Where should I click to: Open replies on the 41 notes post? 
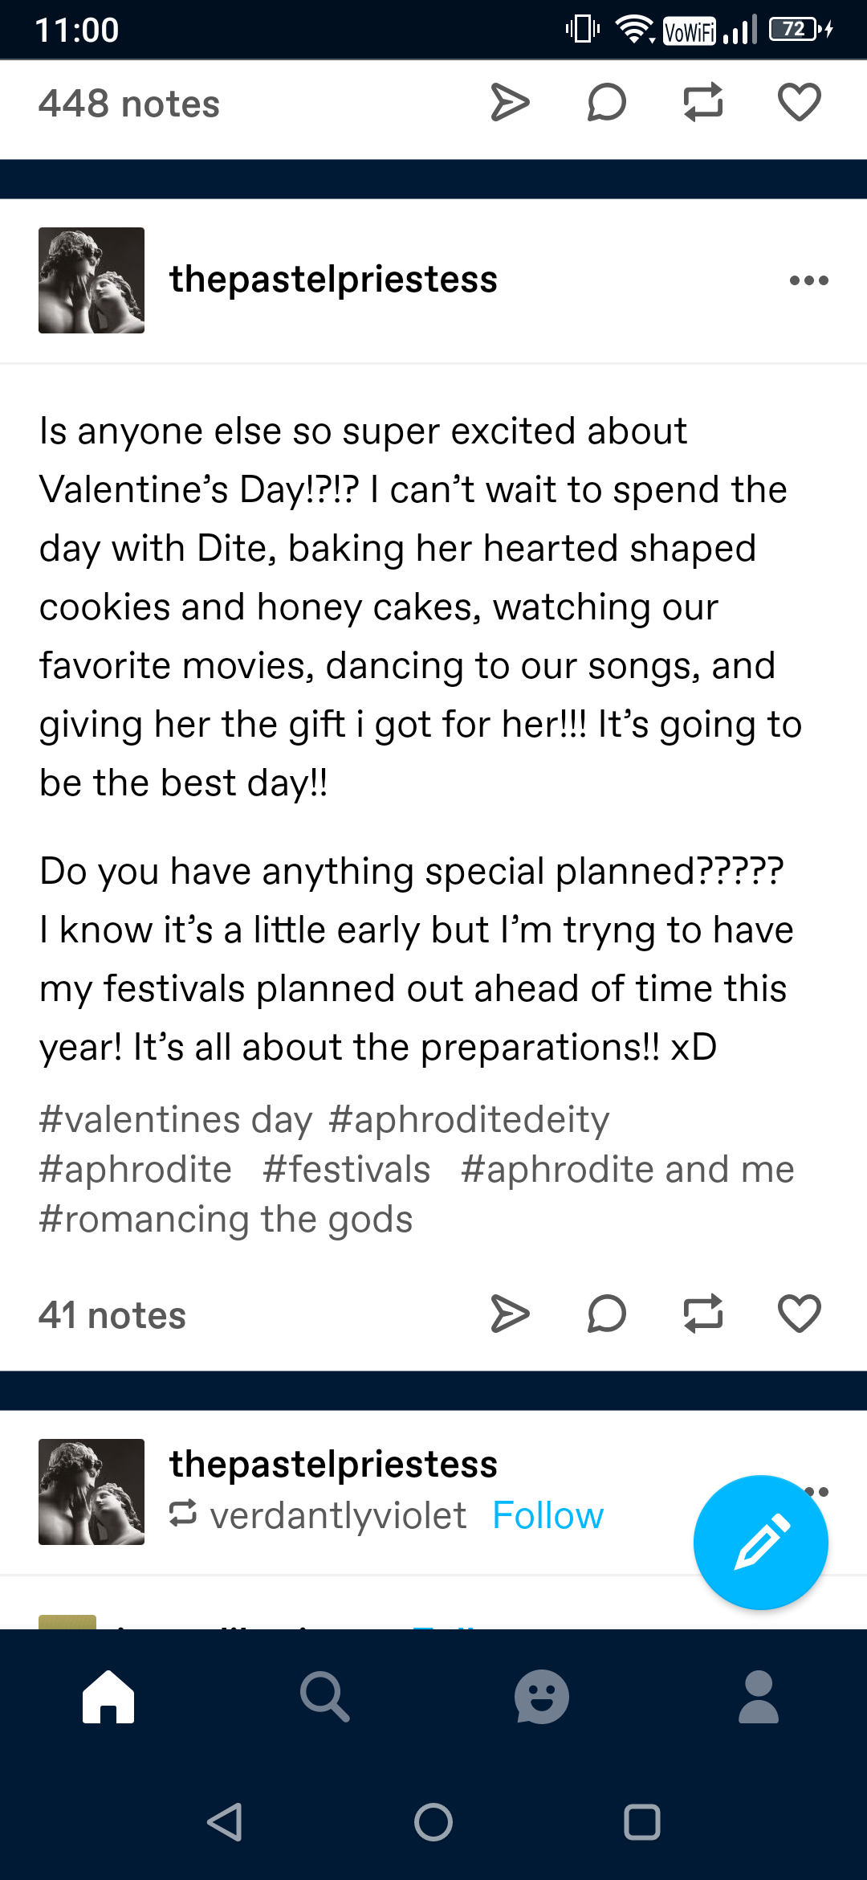pos(607,1314)
